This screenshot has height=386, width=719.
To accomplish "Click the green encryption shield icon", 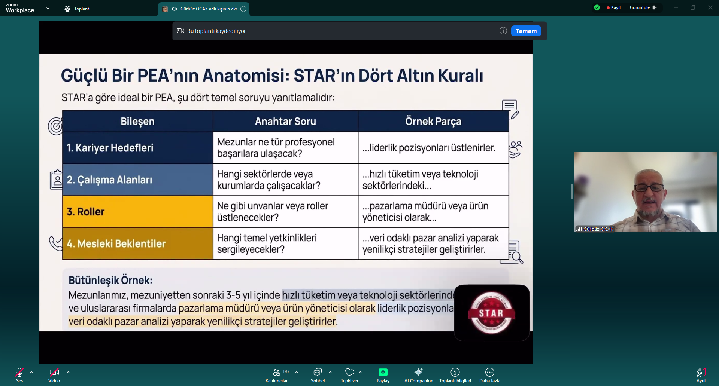I will click(597, 7).
